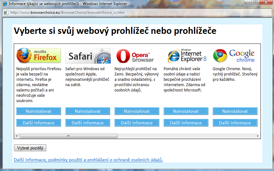Click the Internet Explorer 8 logo
The image size is (274, 171).
tap(187, 56)
